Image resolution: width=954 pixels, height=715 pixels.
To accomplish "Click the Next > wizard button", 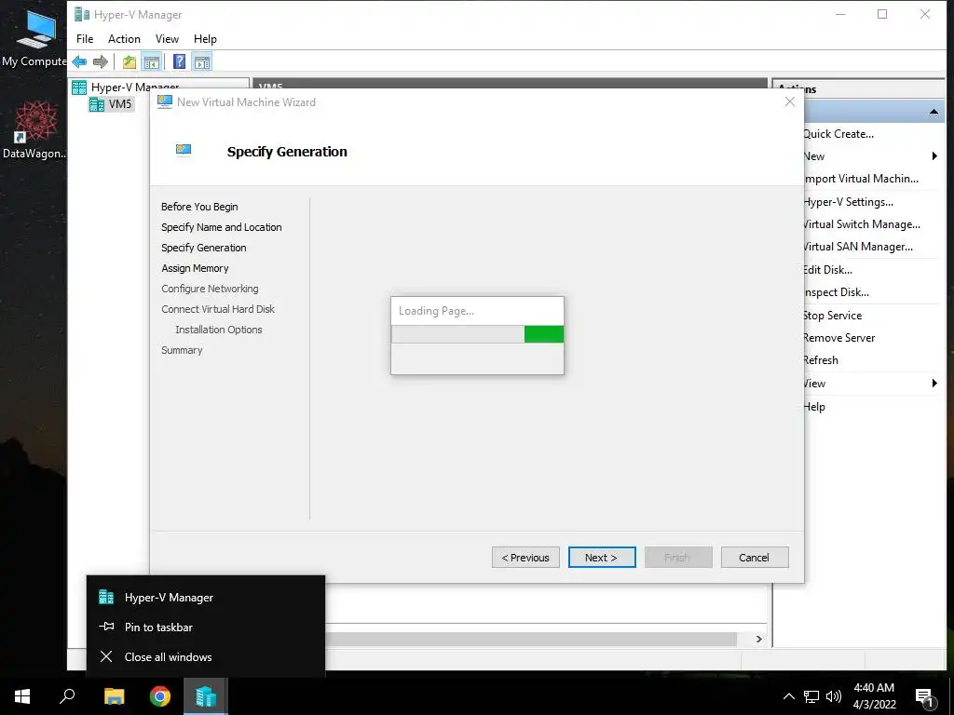I will point(602,558).
